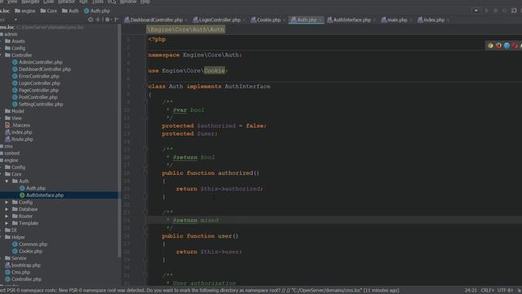
Task: Click Auth.php in breadcrumb bar
Action: 97,11
